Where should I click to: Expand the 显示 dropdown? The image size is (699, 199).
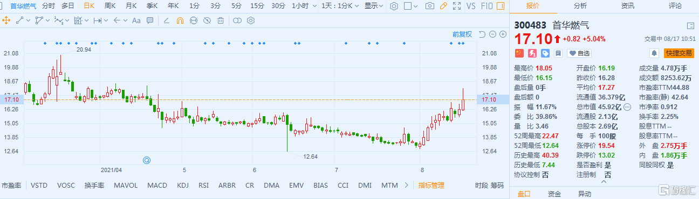374,6
